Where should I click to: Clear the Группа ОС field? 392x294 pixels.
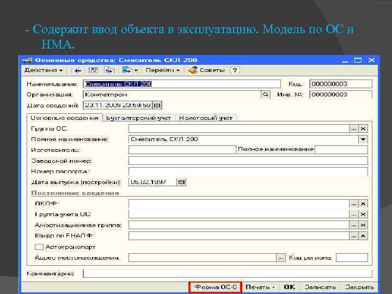pyautogui.click(x=363, y=128)
